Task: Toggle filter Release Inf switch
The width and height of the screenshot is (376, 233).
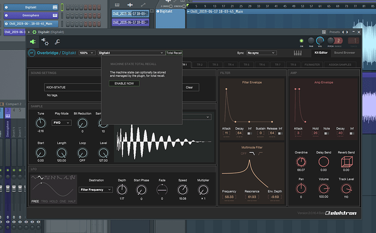Action: click(x=280, y=133)
